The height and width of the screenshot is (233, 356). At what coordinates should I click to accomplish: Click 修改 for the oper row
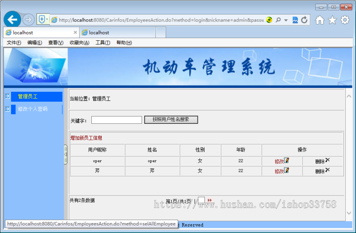click(x=279, y=161)
